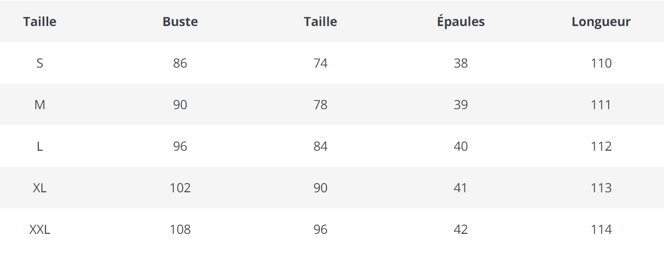Screen dimensions: 664x256
Task: Click the Épaules value 38
Action: tap(461, 63)
